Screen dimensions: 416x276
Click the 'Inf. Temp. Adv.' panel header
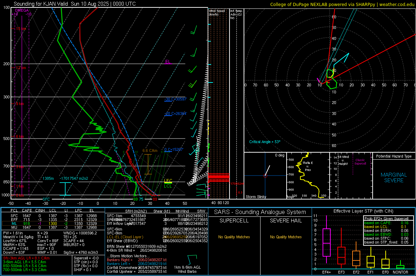[x=236, y=14]
